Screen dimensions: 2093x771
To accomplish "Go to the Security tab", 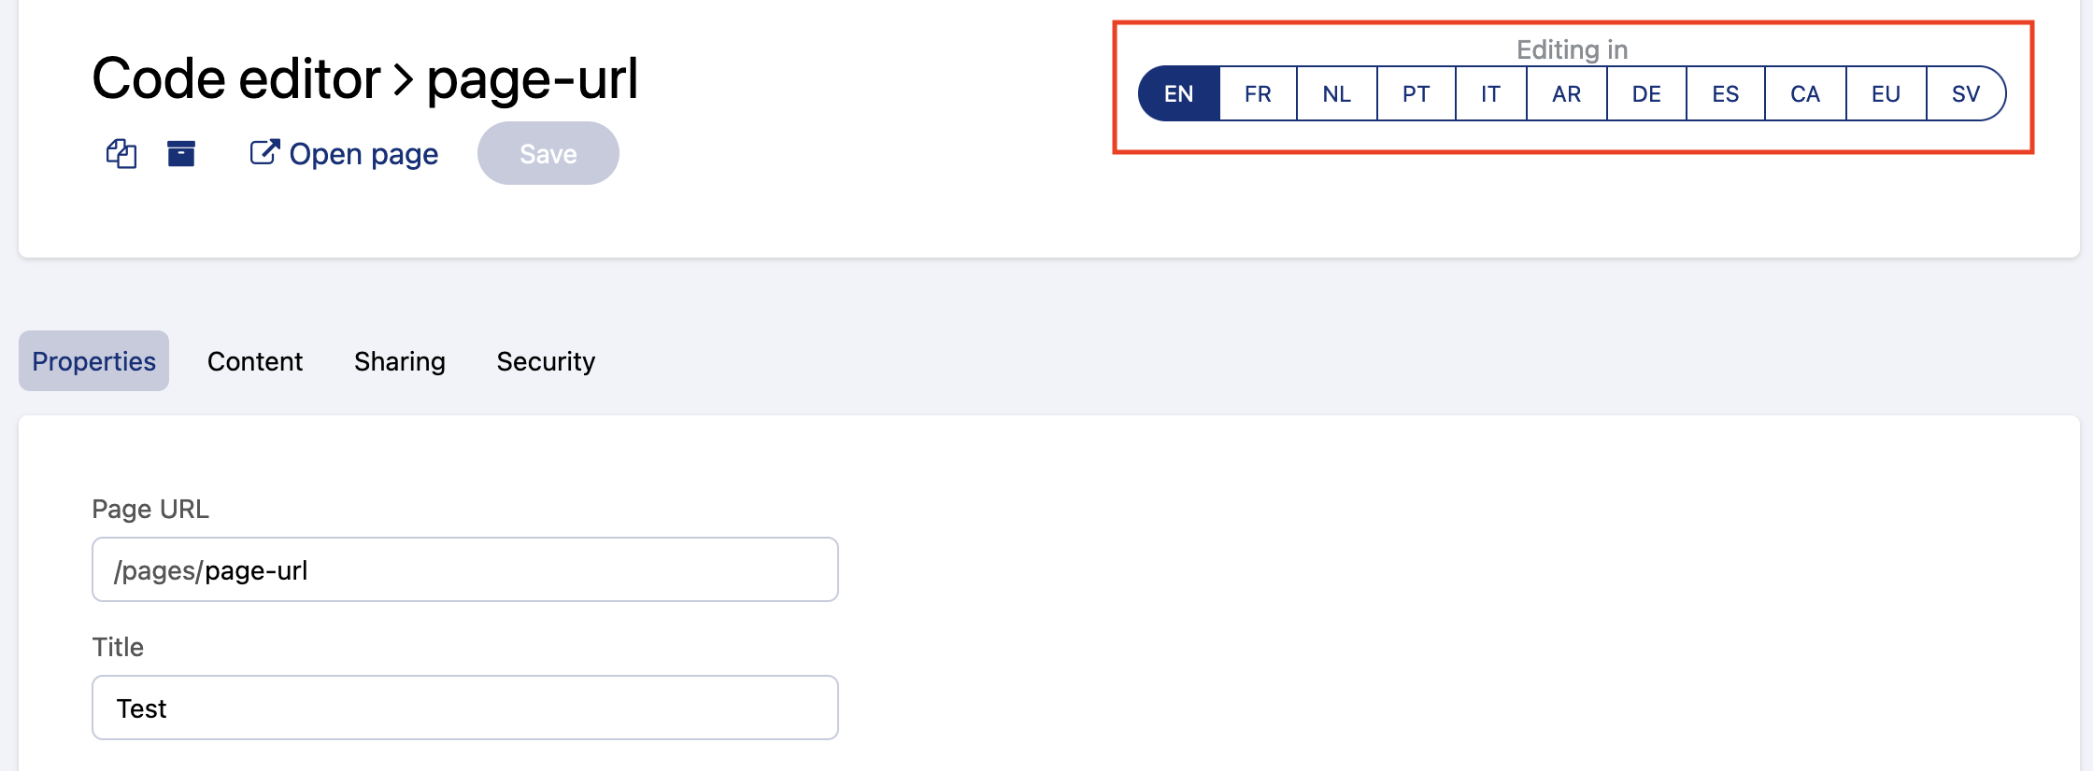I will (546, 361).
